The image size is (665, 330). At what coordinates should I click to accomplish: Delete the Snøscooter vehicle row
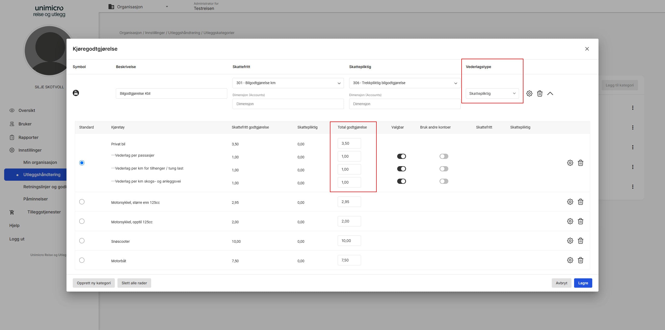[x=580, y=241]
